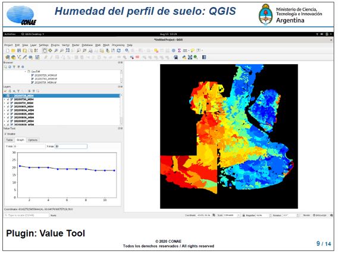
Task: Click the Y max input field
Action: (x=71, y=147)
